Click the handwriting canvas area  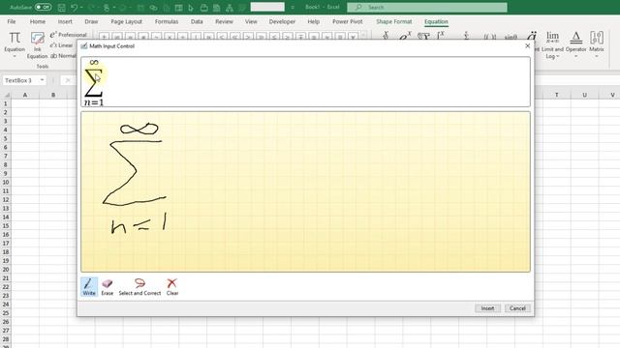tap(305, 191)
